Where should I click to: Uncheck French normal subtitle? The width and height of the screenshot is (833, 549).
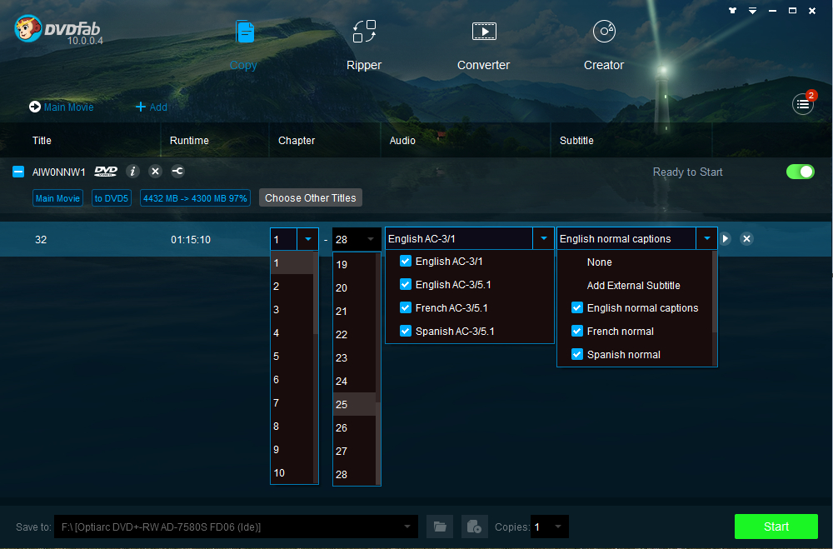click(x=577, y=331)
